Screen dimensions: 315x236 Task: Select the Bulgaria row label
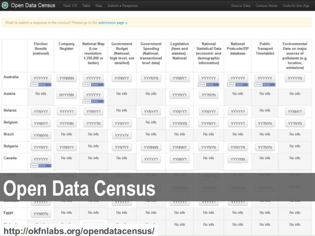tap(11, 146)
